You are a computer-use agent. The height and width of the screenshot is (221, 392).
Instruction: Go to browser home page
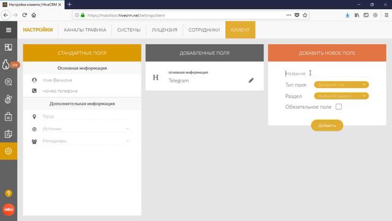tap(34, 15)
